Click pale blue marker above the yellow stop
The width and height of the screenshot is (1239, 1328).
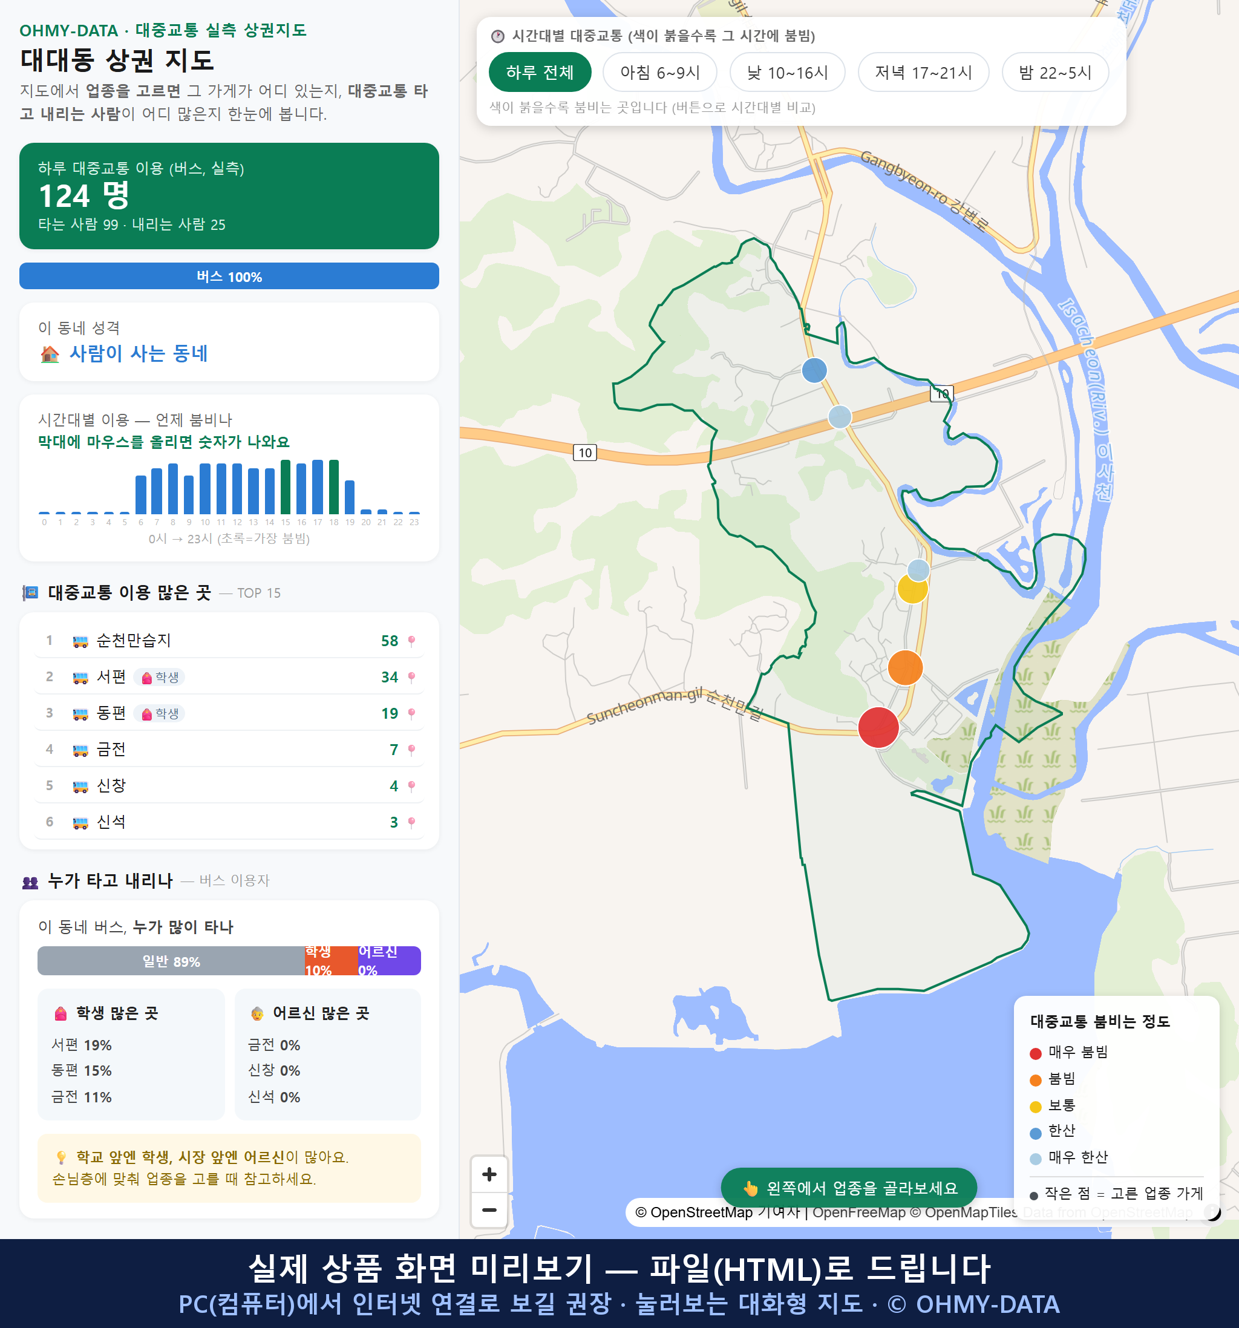pos(918,570)
